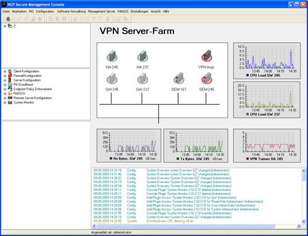The image size is (308, 236).
Task: Expand the Remote Server-Konfiguration node
Action: tap(5, 98)
